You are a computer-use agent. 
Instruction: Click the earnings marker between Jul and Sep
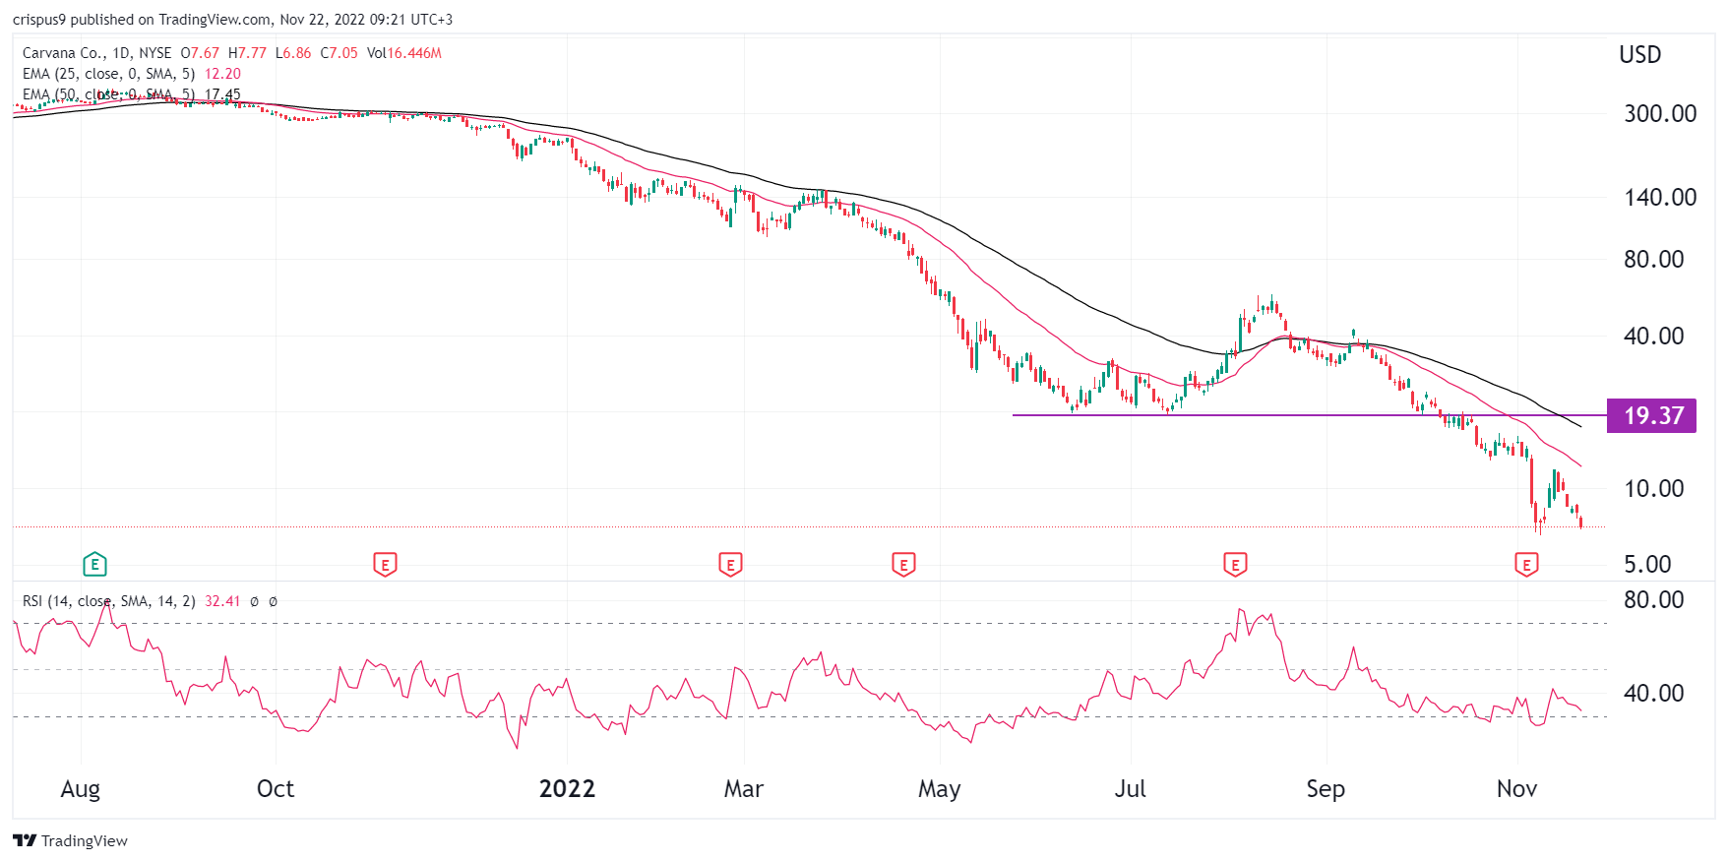[1234, 565]
